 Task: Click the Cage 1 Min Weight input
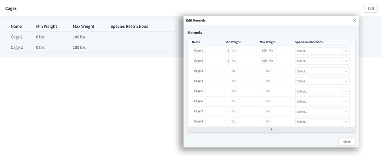232,50
